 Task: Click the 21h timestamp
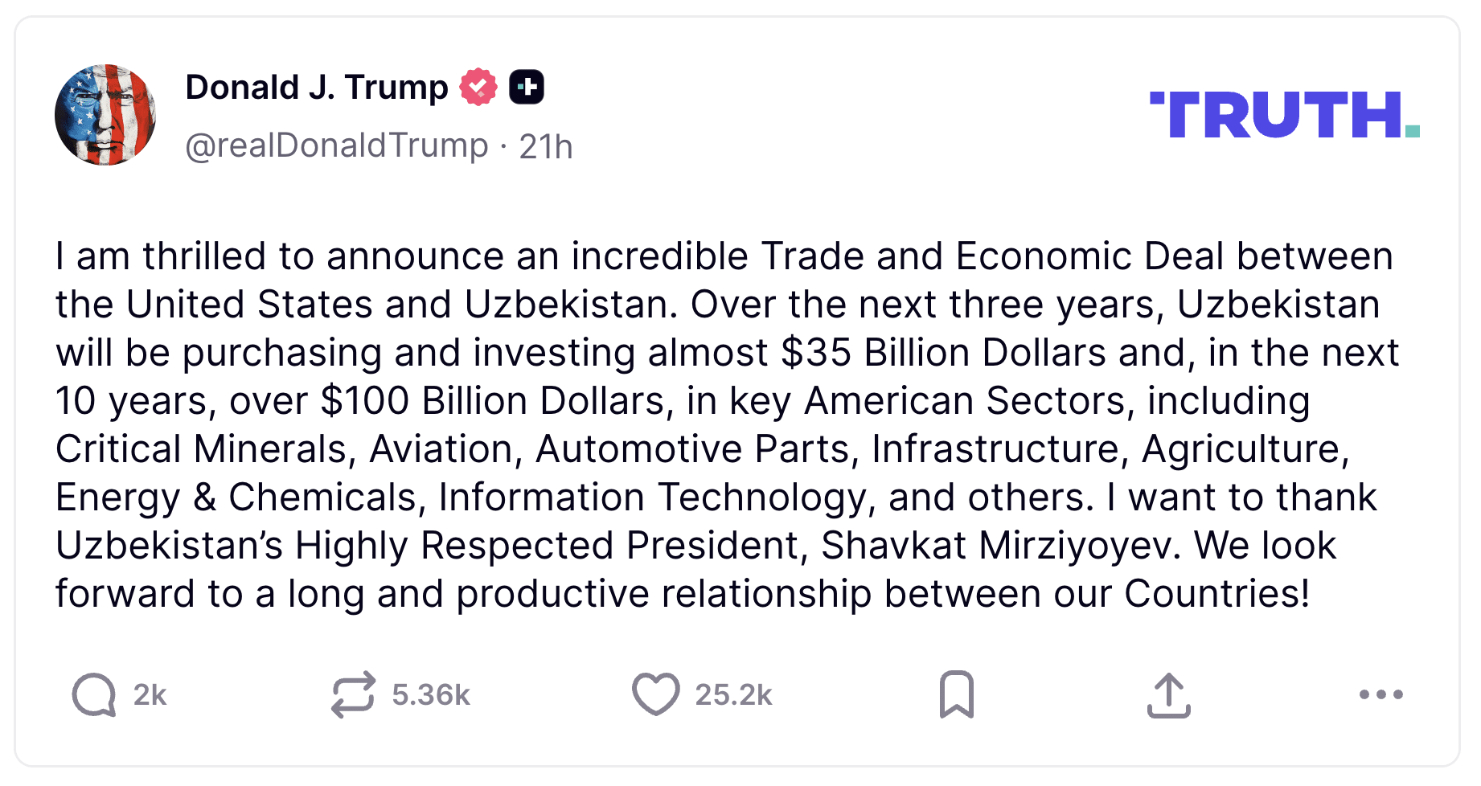[546, 147]
